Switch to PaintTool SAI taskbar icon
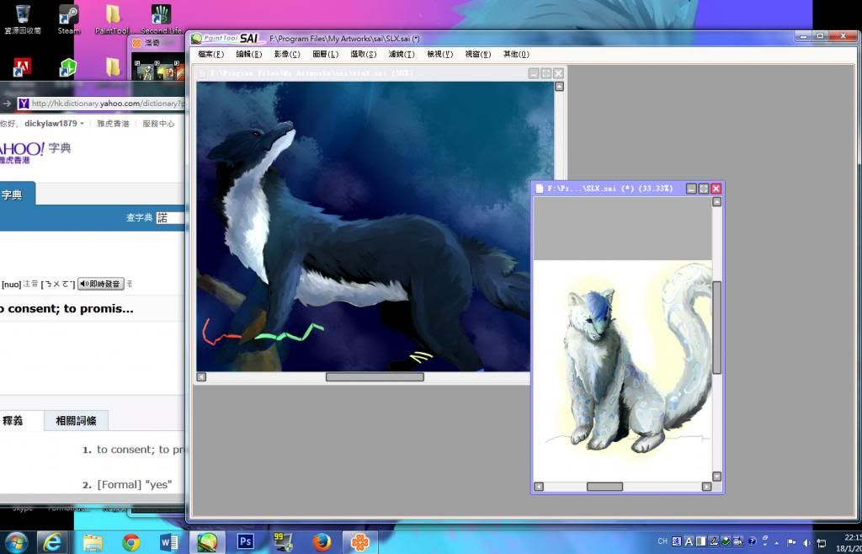Image resolution: width=862 pixels, height=554 pixels. tap(207, 542)
